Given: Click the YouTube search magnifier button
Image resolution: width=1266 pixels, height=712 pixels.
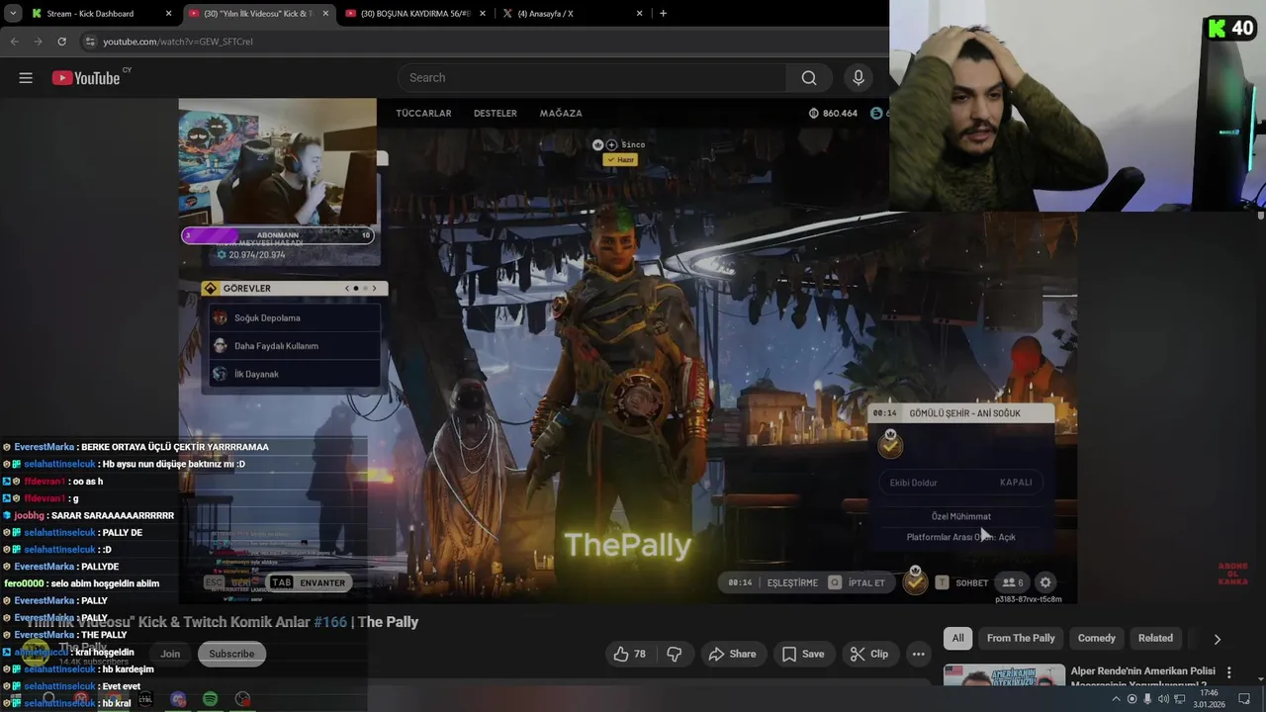Looking at the screenshot, I should (x=809, y=78).
